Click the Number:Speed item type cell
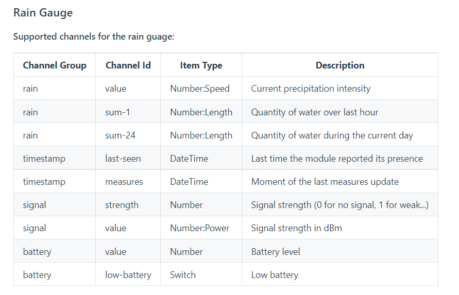Image resolution: width=459 pixels, height=295 pixels. pyautogui.click(x=200, y=89)
